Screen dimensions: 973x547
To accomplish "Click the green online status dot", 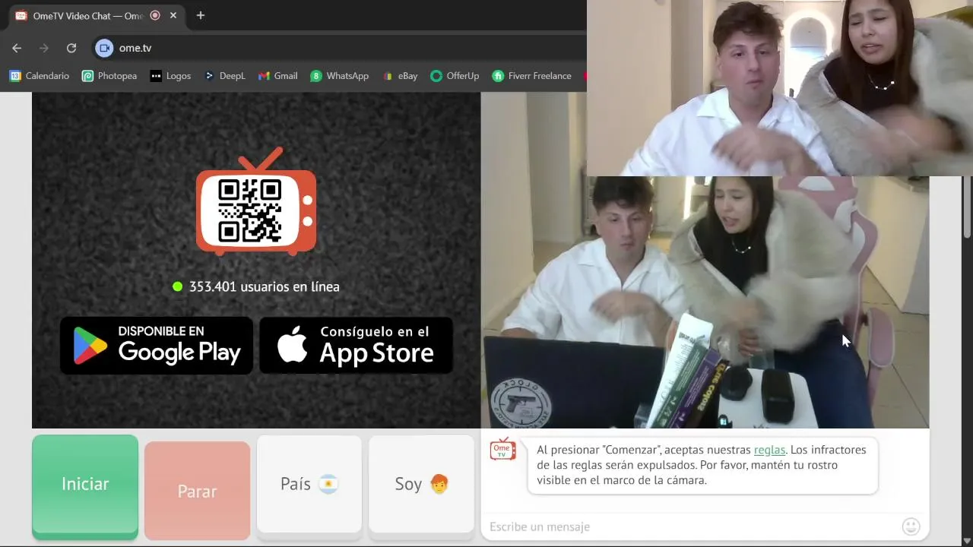I will pyautogui.click(x=177, y=286).
